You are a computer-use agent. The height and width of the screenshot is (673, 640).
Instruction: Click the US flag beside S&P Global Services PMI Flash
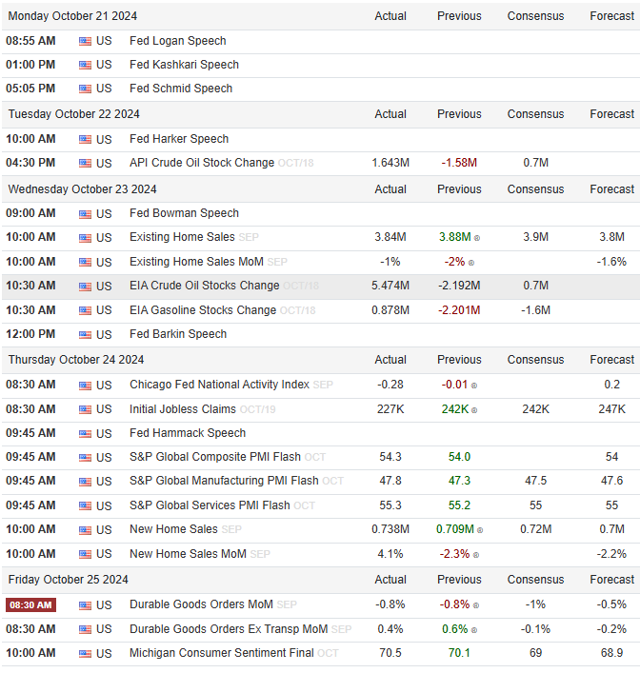(x=85, y=505)
